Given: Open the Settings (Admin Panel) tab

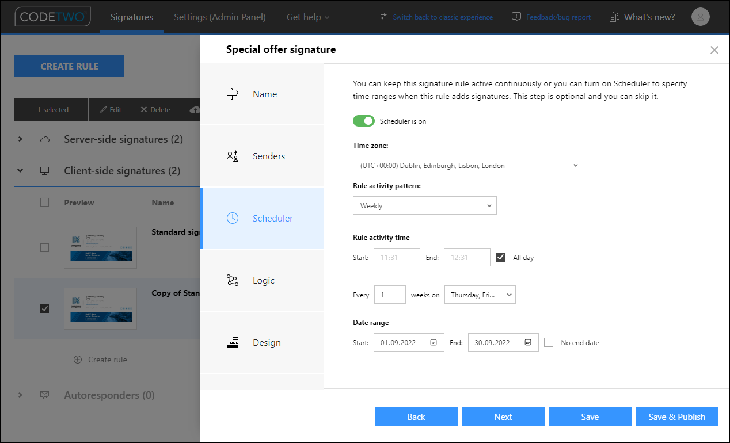Looking at the screenshot, I should (220, 17).
